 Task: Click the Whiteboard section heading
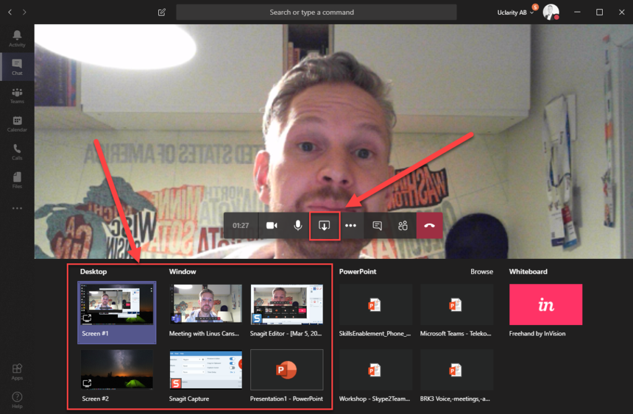click(x=528, y=271)
